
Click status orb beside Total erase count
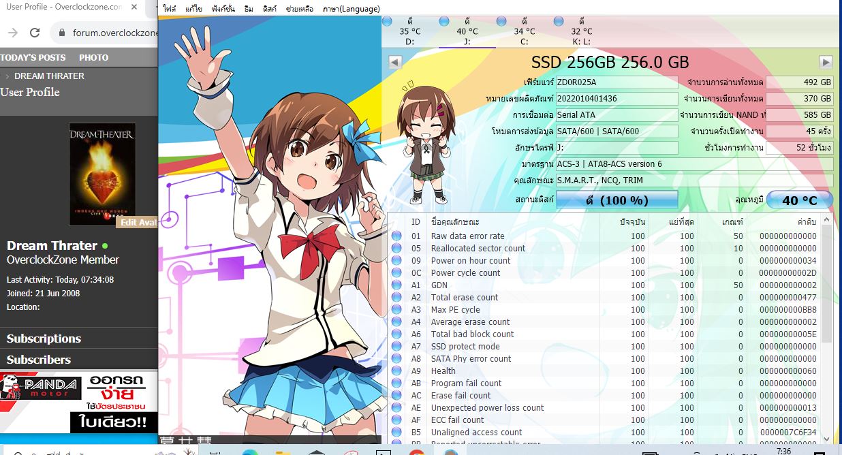tap(396, 298)
